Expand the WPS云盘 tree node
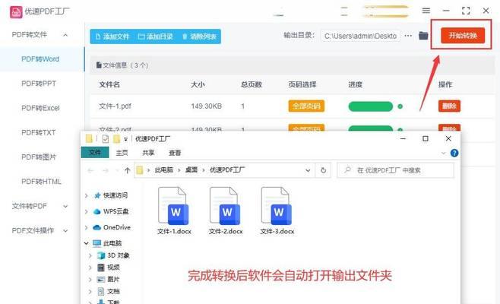 86,211
